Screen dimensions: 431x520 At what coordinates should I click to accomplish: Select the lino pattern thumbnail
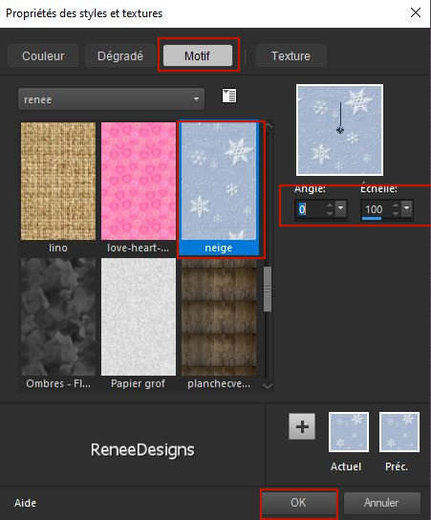pyautogui.click(x=58, y=181)
